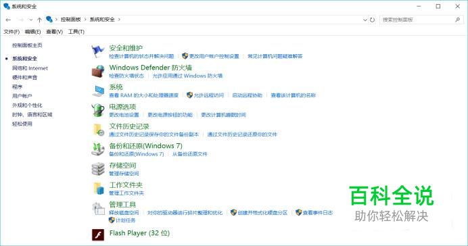
Task: Open 网络和 Internet in the sidebar
Action: 30,68
